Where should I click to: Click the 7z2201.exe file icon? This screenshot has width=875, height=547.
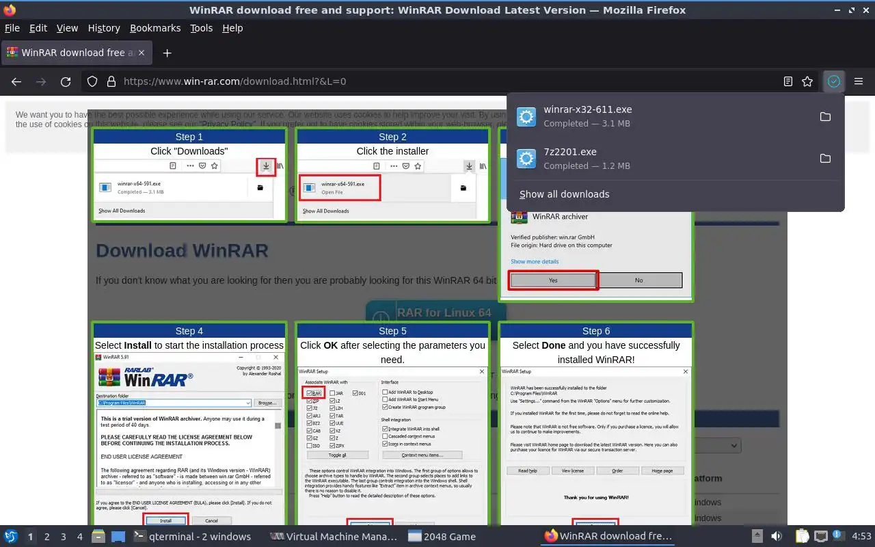(x=526, y=159)
